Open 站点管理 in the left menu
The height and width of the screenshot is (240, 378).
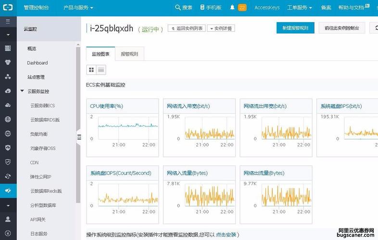[x=36, y=77]
